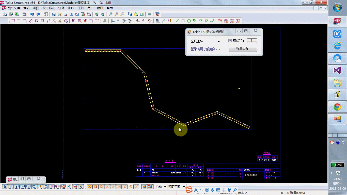347x195 pixels.
Task: Click the level mark tool icon
Action: tap(163, 21)
